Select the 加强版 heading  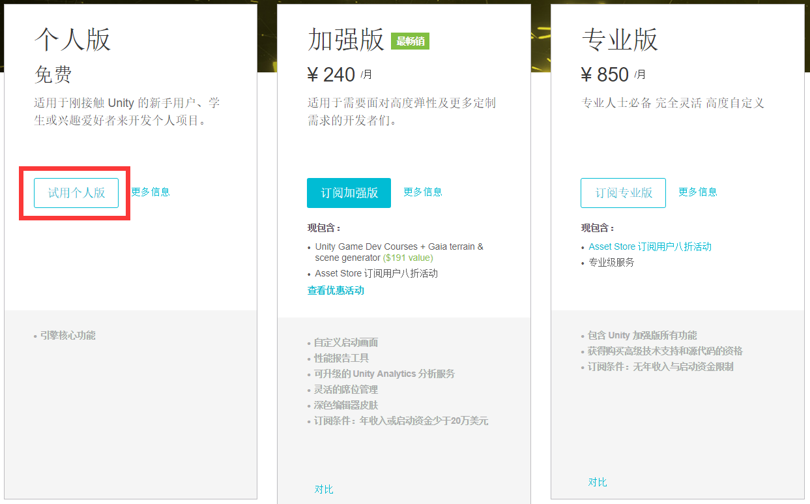[346, 40]
